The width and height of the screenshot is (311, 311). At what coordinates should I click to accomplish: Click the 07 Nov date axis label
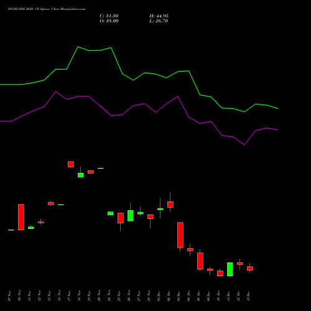coord(9,296)
